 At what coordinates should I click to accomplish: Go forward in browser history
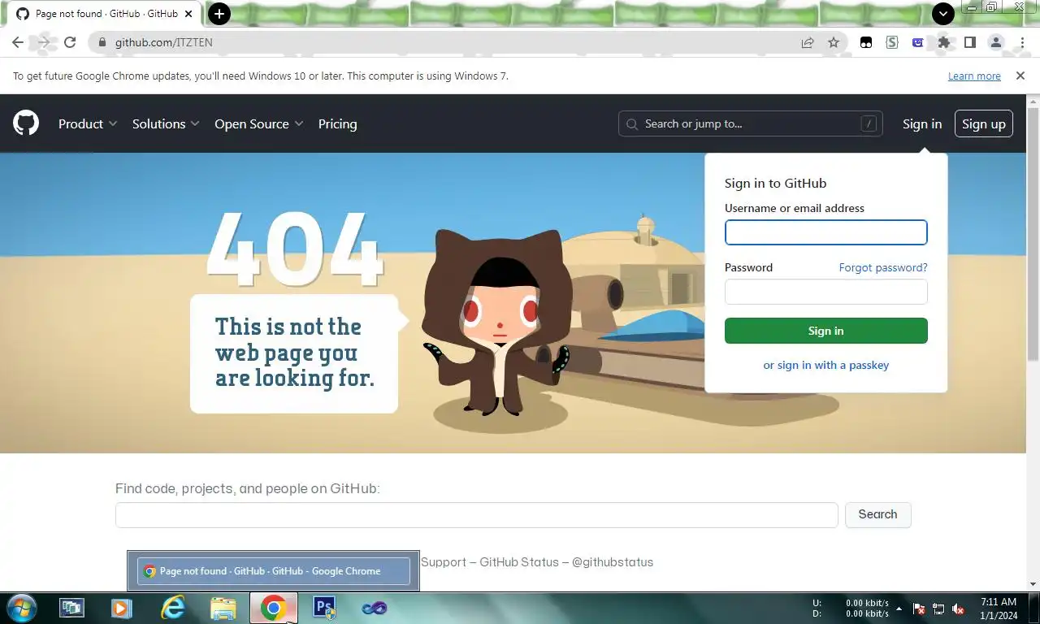point(44,42)
